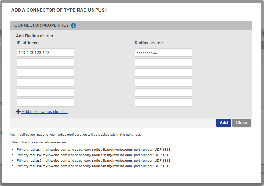The width and height of the screenshot is (264, 186).
Task: Click the fourth IP address box
Action: [x=45, y=83]
